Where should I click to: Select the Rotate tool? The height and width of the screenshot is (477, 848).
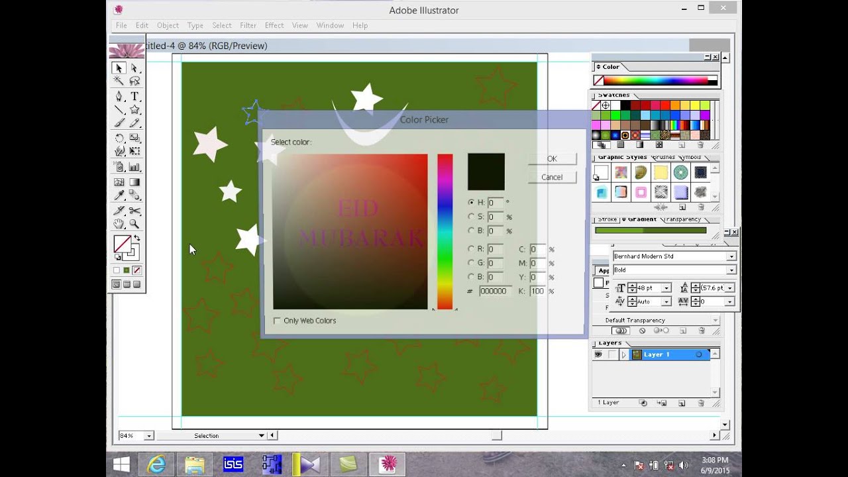119,138
